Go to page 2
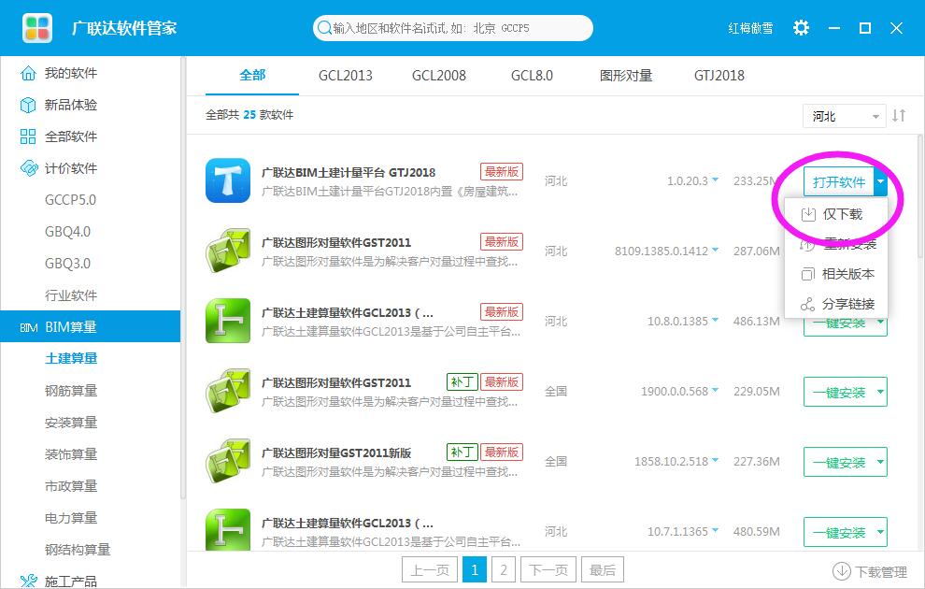 (504, 569)
